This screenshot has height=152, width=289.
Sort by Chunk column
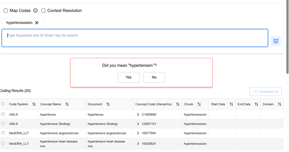point(199,104)
